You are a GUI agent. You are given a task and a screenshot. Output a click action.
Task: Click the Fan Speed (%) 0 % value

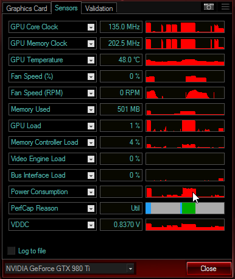pyautogui.click(x=121, y=76)
